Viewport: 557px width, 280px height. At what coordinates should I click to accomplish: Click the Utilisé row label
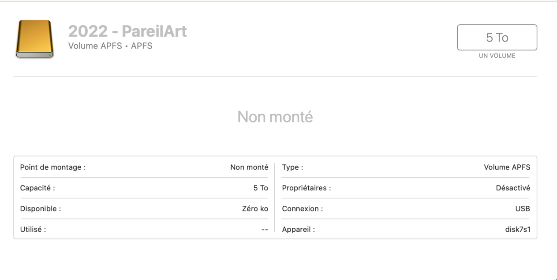(33, 230)
